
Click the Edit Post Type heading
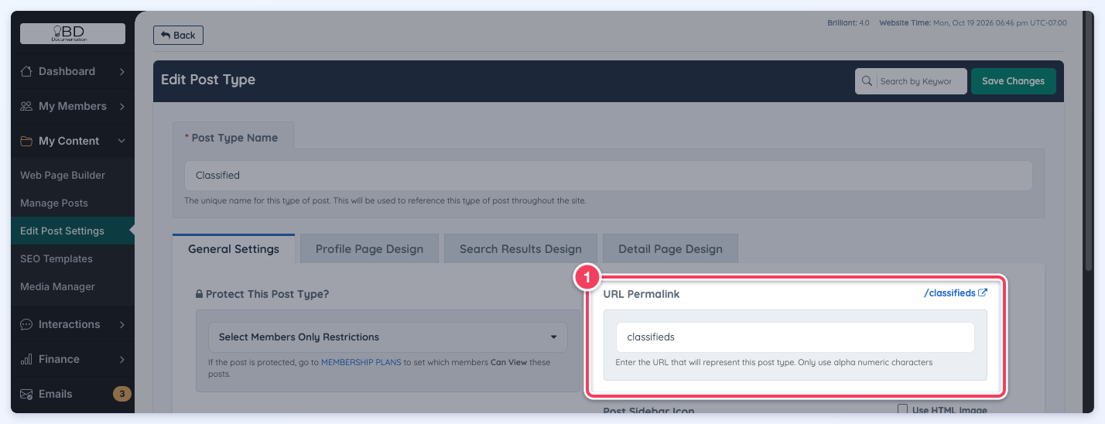point(208,80)
